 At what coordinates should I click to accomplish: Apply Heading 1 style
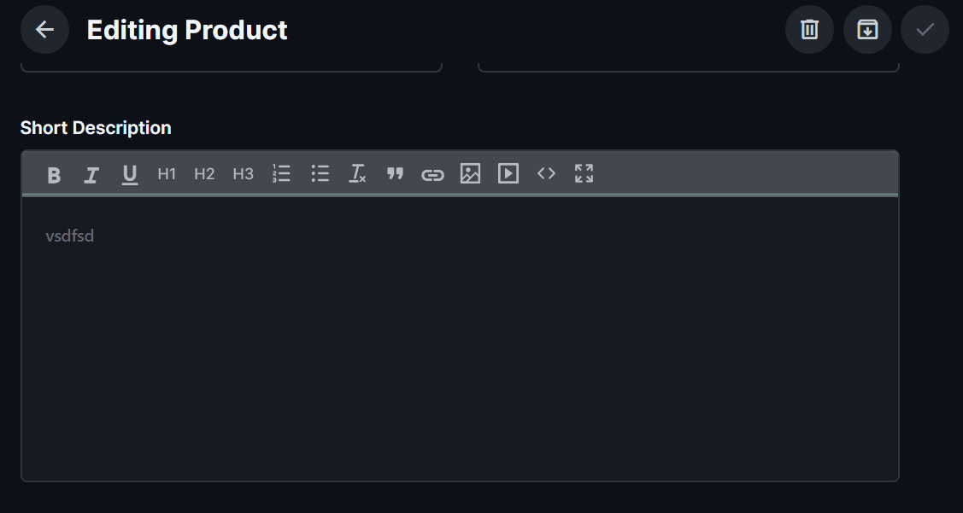pyautogui.click(x=166, y=174)
